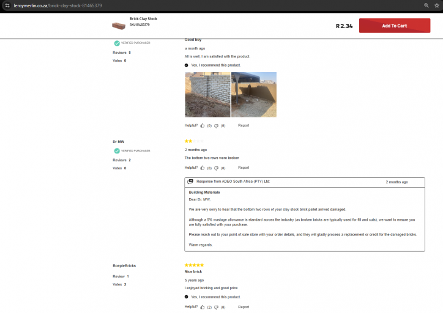Click the 'Dear Dr. MW,' greeting line
443x313 pixels.
point(199,199)
